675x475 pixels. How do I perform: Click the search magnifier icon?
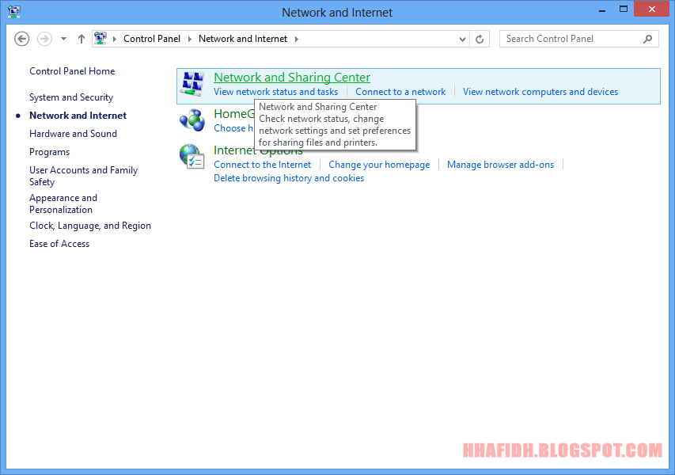(647, 39)
